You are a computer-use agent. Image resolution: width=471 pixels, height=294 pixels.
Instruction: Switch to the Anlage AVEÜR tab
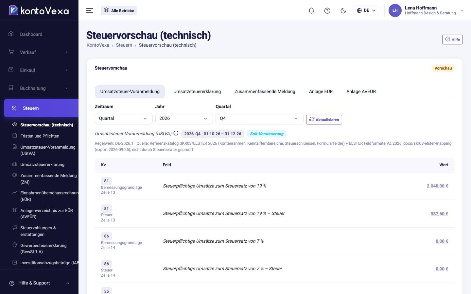[361, 91]
